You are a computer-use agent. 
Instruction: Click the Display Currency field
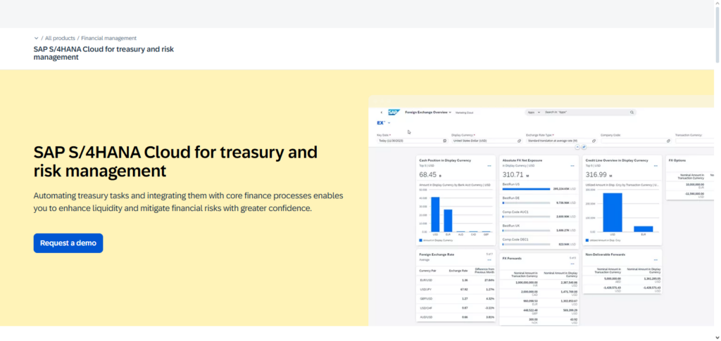pos(487,141)
